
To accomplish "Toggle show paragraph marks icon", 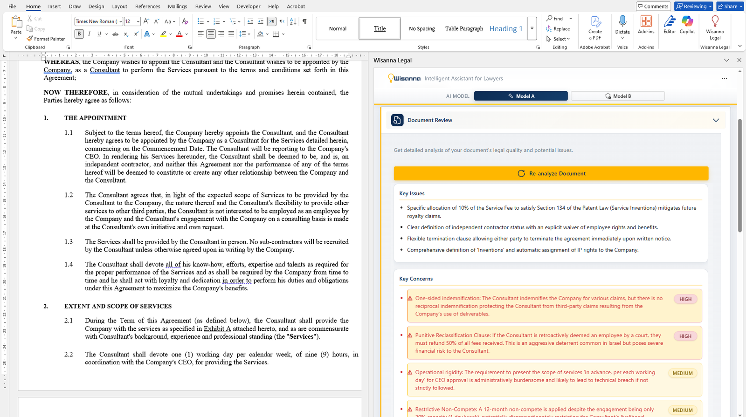I will click(304, 21).
